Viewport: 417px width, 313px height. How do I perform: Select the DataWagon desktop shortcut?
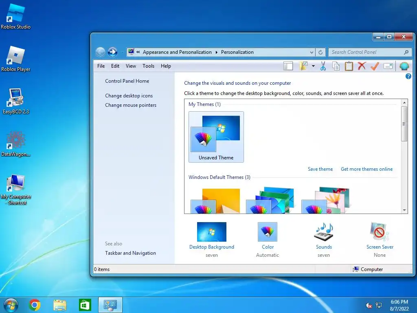[15, 144]
